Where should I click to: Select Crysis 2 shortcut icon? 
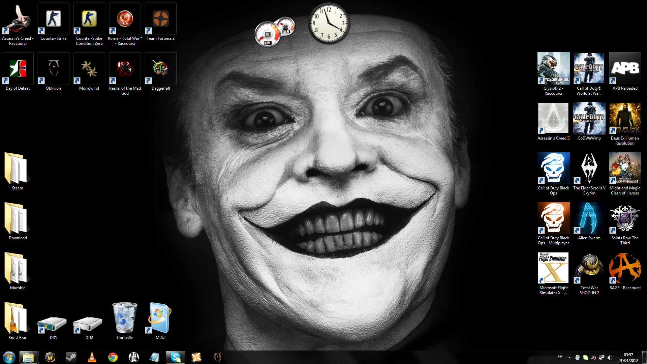point(553,74)
